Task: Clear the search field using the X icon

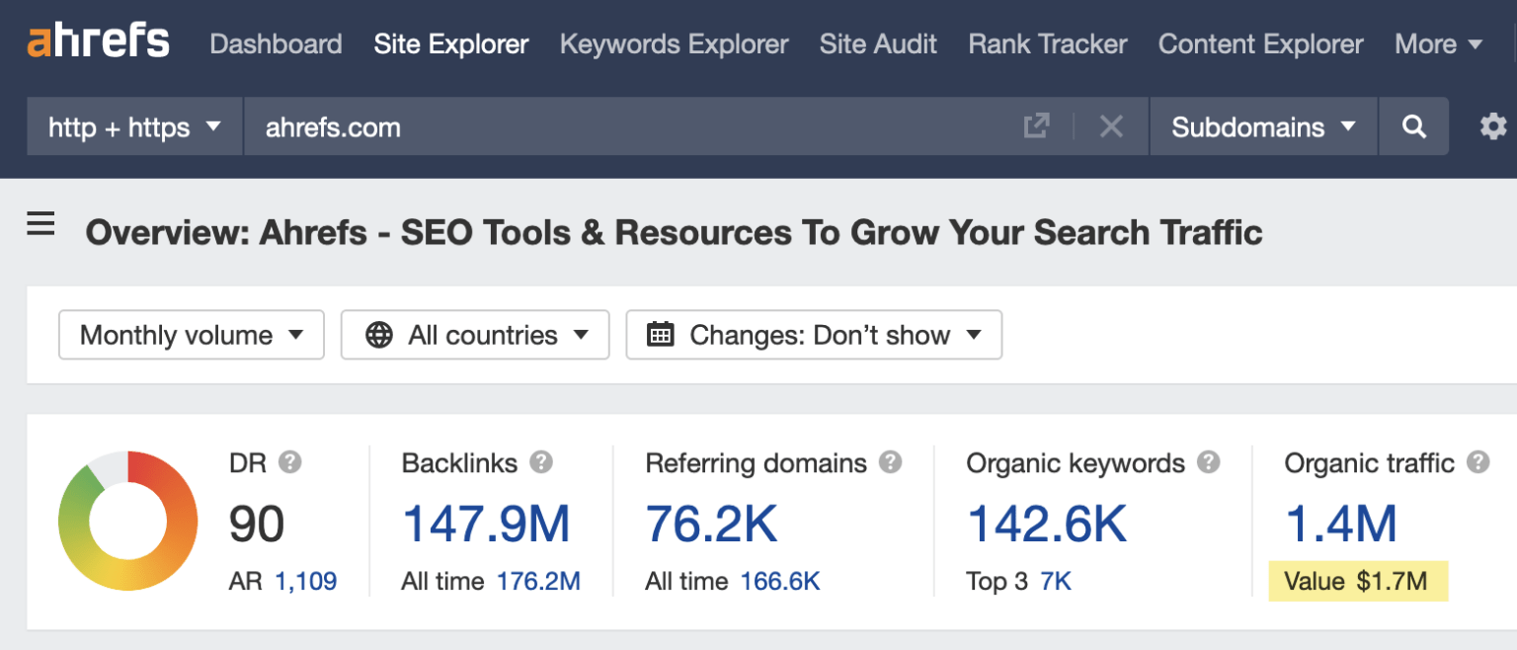Action: (1111, 126)
